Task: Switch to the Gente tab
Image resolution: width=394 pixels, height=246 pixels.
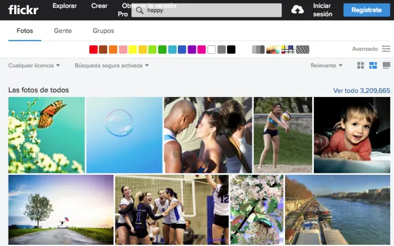Action: [63, 31]
